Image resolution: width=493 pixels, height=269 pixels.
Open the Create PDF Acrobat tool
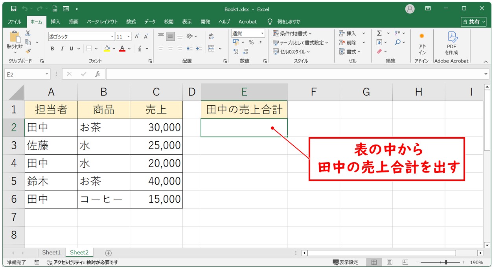click(x=451, y=43)
